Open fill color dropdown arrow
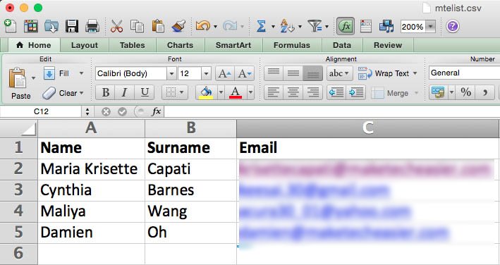 [221, 93]
